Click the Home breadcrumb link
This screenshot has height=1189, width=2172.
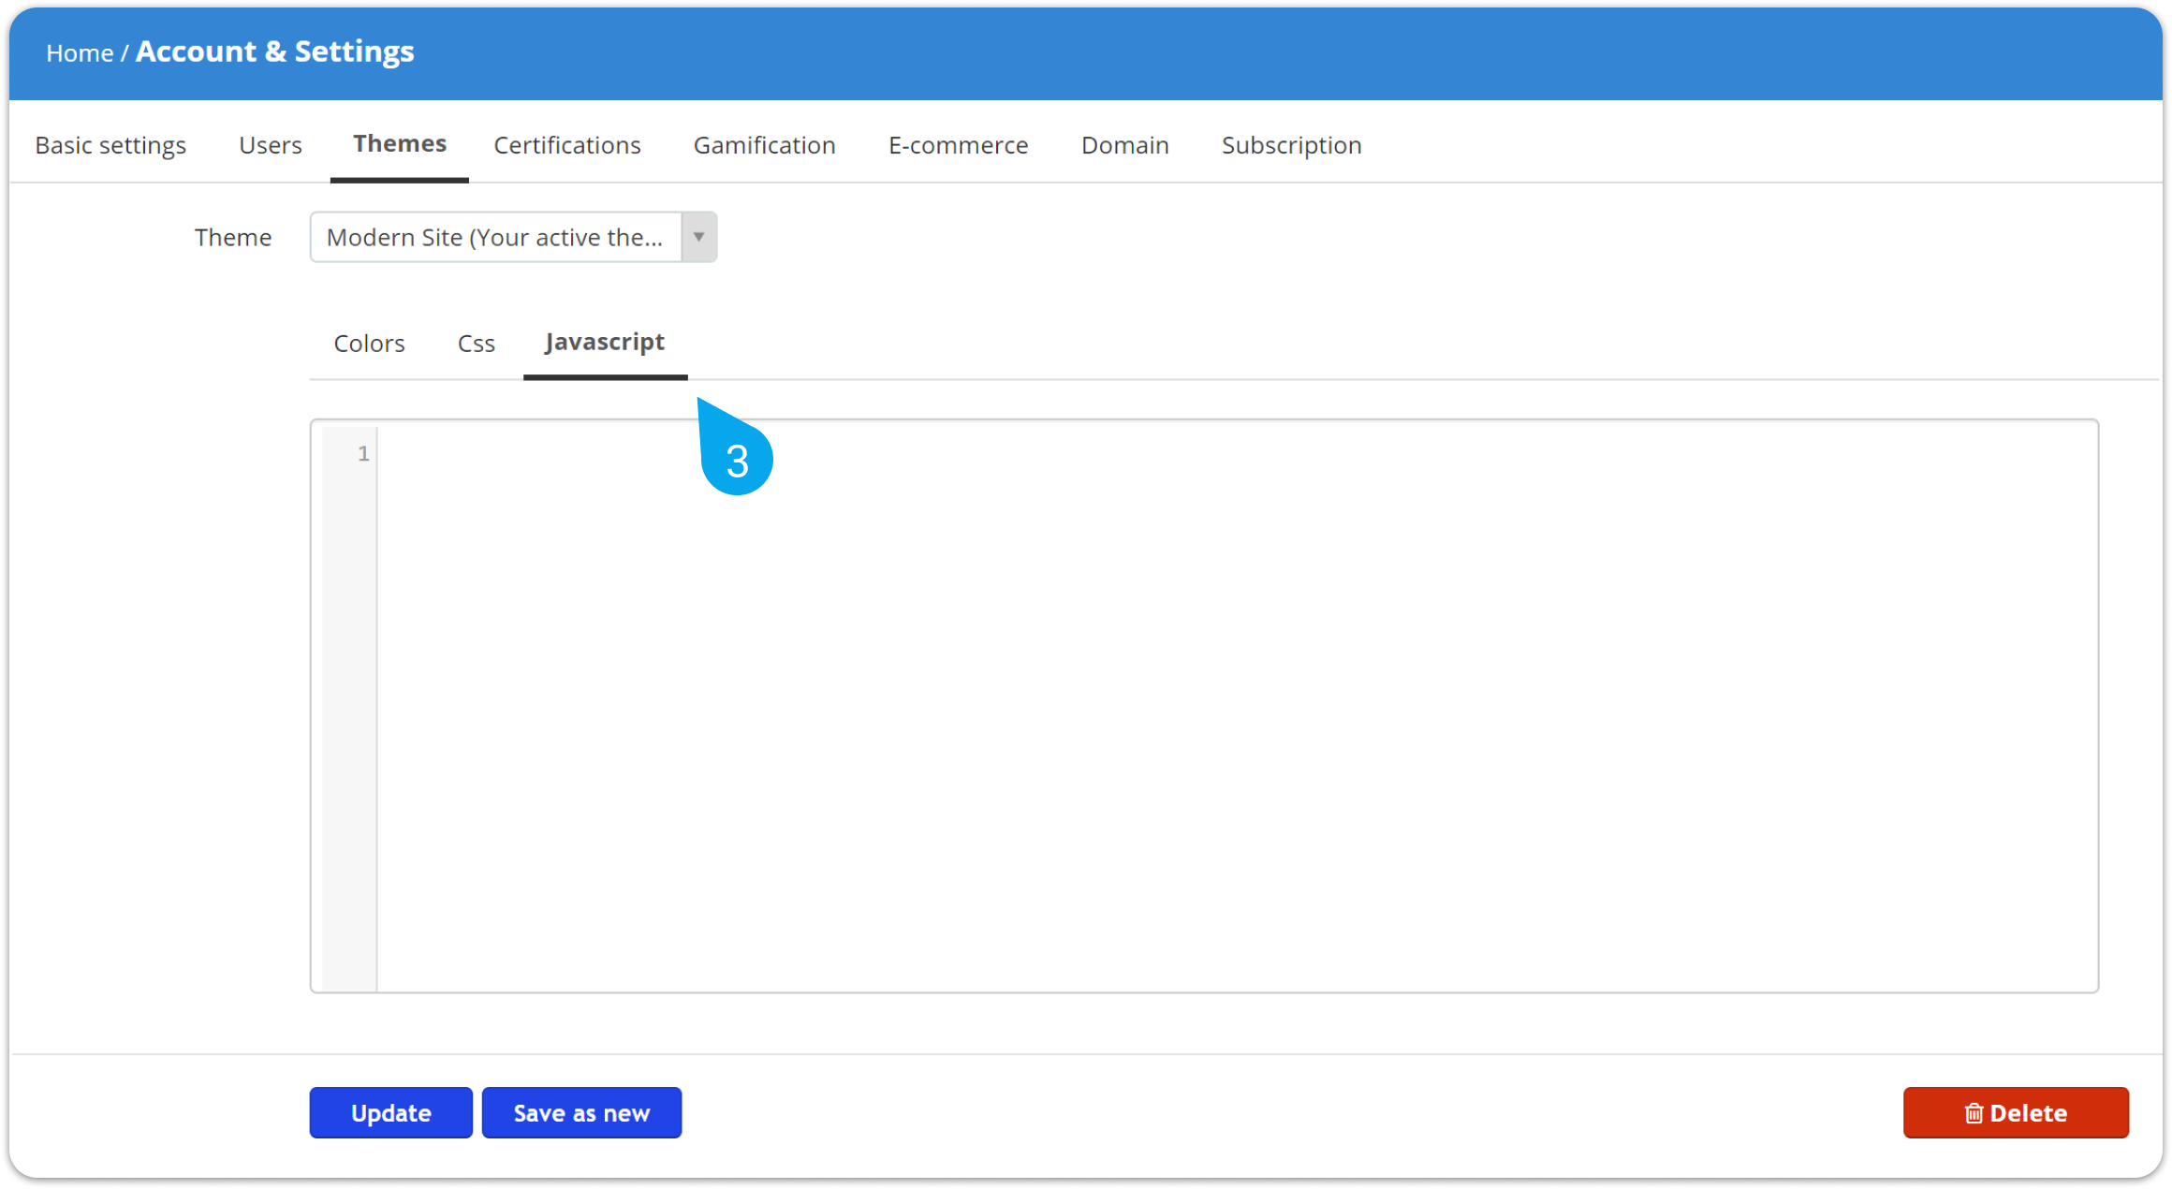[x=80, y=53]
